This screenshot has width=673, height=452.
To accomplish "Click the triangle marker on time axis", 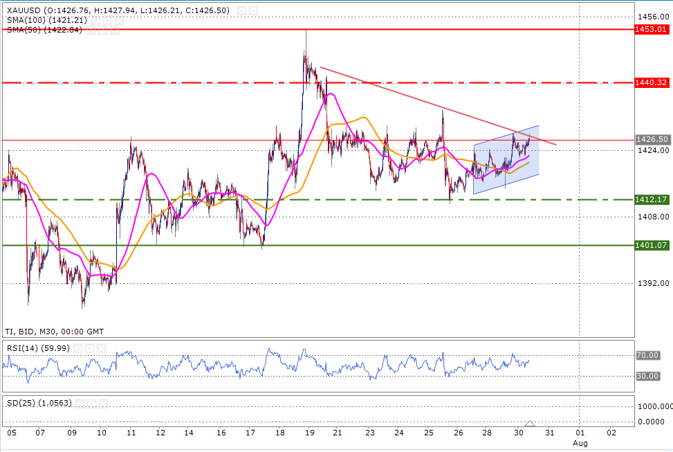I will pos(530,424).
